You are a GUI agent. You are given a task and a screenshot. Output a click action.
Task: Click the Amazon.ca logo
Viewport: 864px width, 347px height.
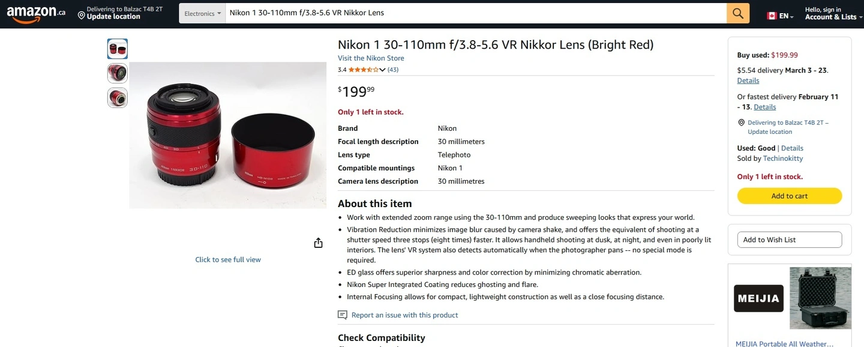pos(36,13)
